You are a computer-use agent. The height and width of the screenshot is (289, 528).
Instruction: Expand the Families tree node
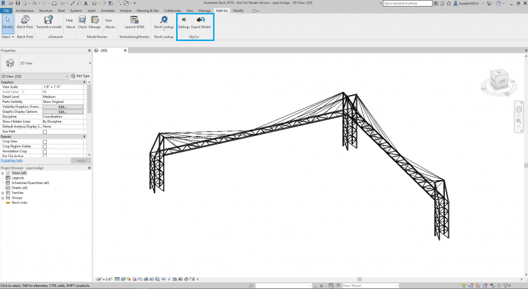click(3, 193)
